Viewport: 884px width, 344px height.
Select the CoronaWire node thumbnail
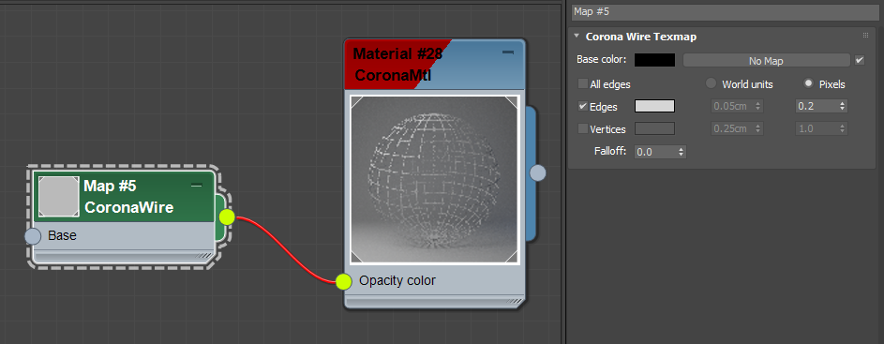point(58,196)
